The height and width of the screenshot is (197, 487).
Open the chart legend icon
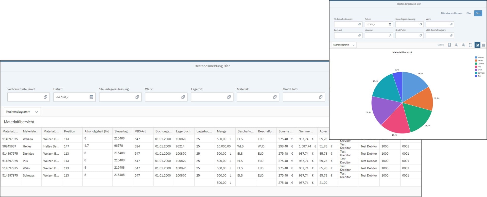[449, 45]
